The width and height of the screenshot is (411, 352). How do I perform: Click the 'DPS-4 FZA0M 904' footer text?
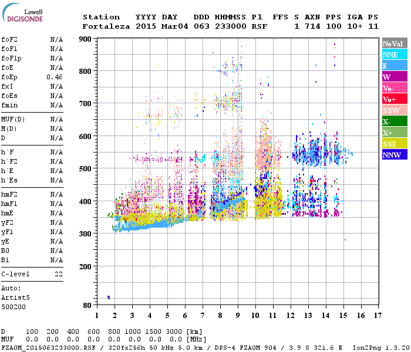245,348
